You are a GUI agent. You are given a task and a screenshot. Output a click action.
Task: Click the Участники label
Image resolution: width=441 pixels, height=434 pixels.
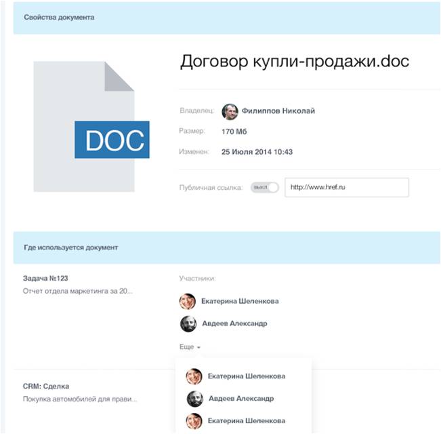point(197,278)
